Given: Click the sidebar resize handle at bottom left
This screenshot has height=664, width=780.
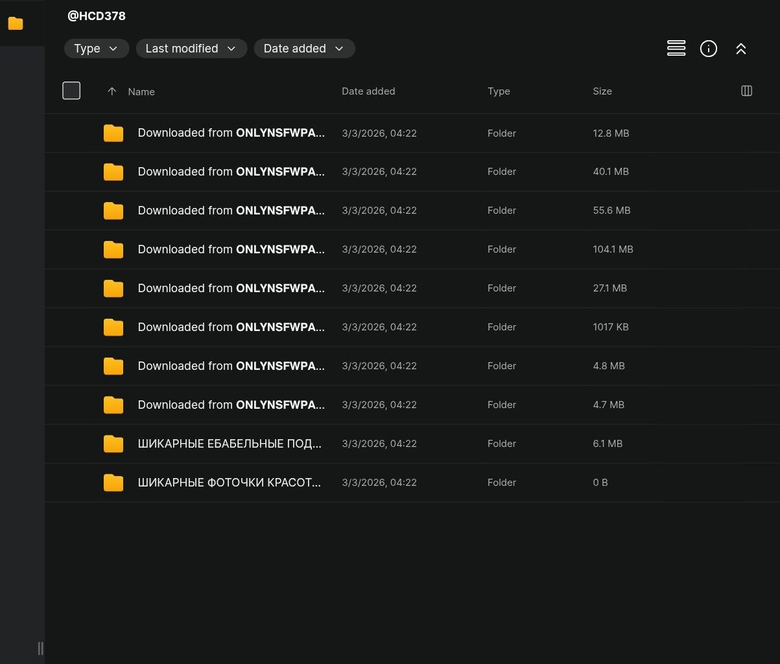Looking at the screenshot, I should tap(40, 648).
